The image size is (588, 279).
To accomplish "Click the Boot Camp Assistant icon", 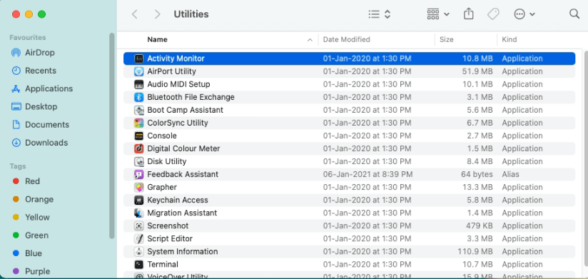I will 138,110.
